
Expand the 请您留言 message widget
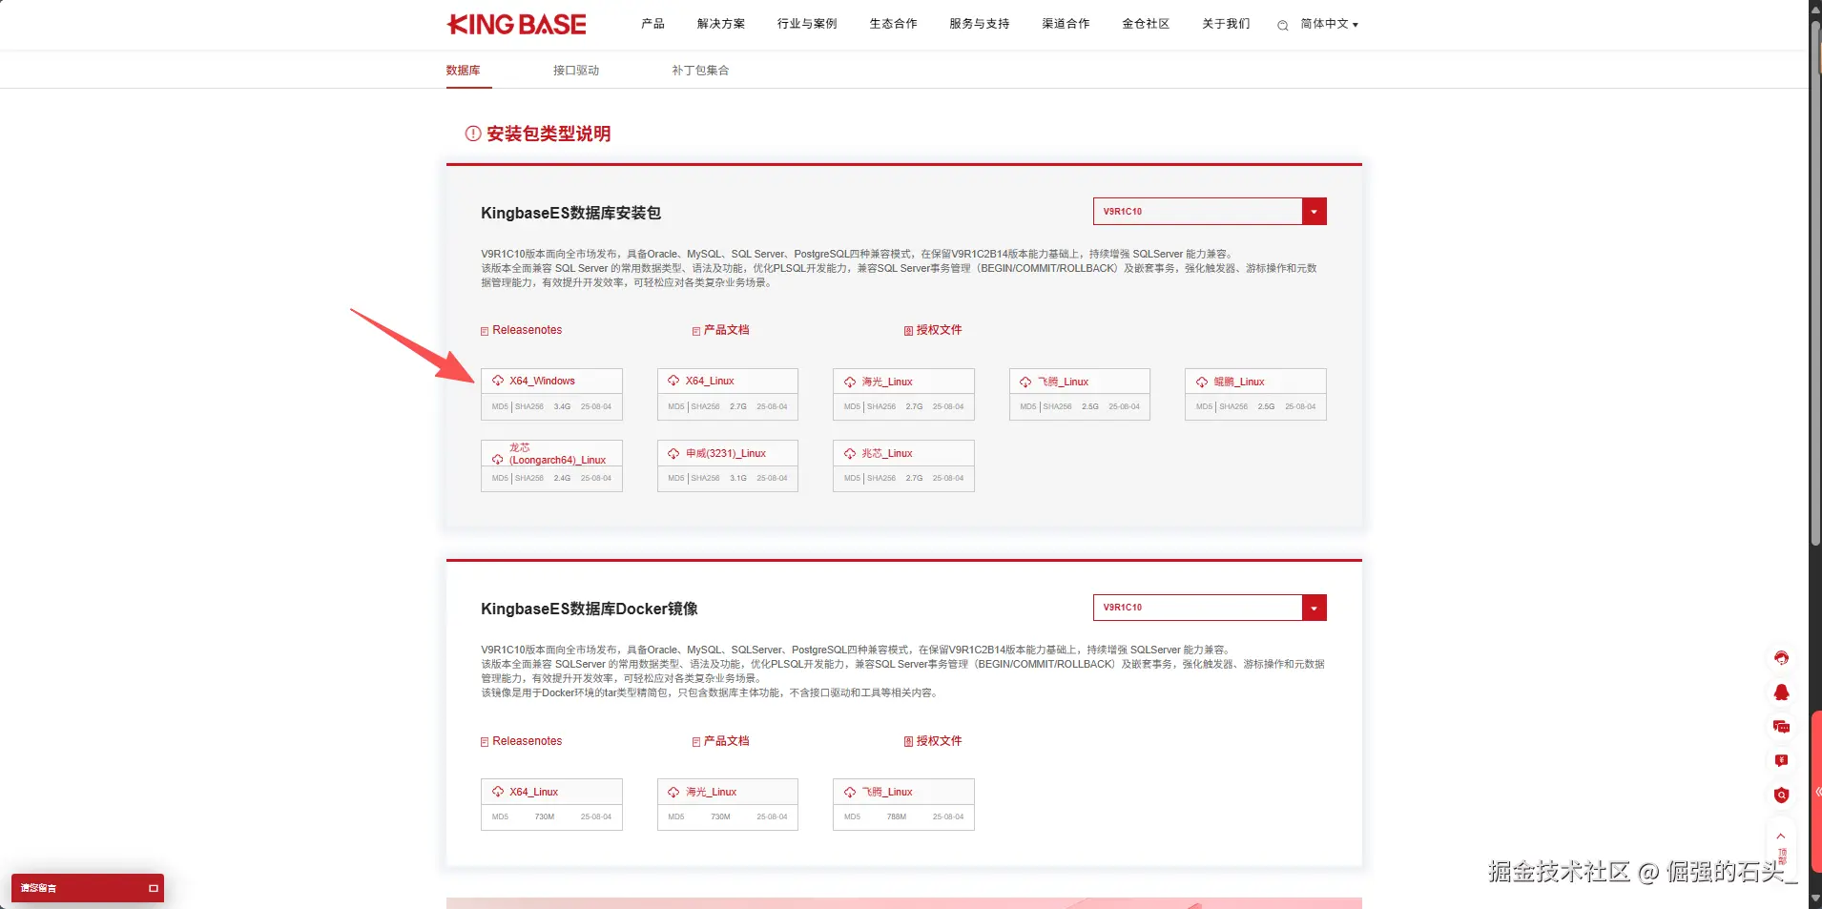[x=88, y=888]
